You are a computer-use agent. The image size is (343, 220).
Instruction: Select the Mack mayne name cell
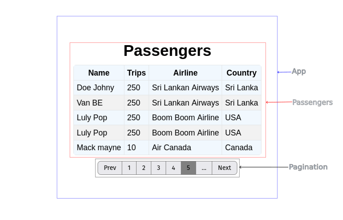[99, 148]
